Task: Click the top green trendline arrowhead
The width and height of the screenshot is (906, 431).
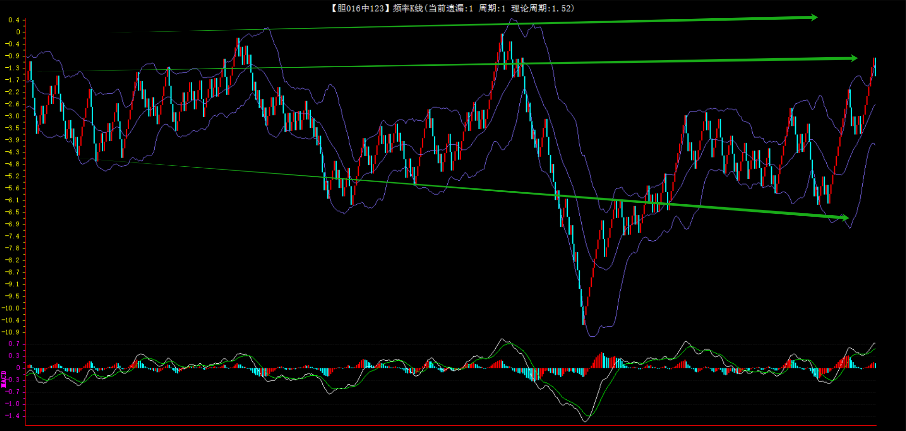Action: tap(814, 18)
